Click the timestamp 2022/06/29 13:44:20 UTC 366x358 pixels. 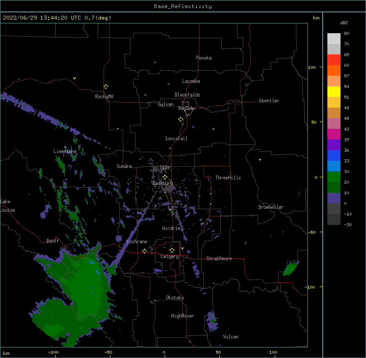42,18
